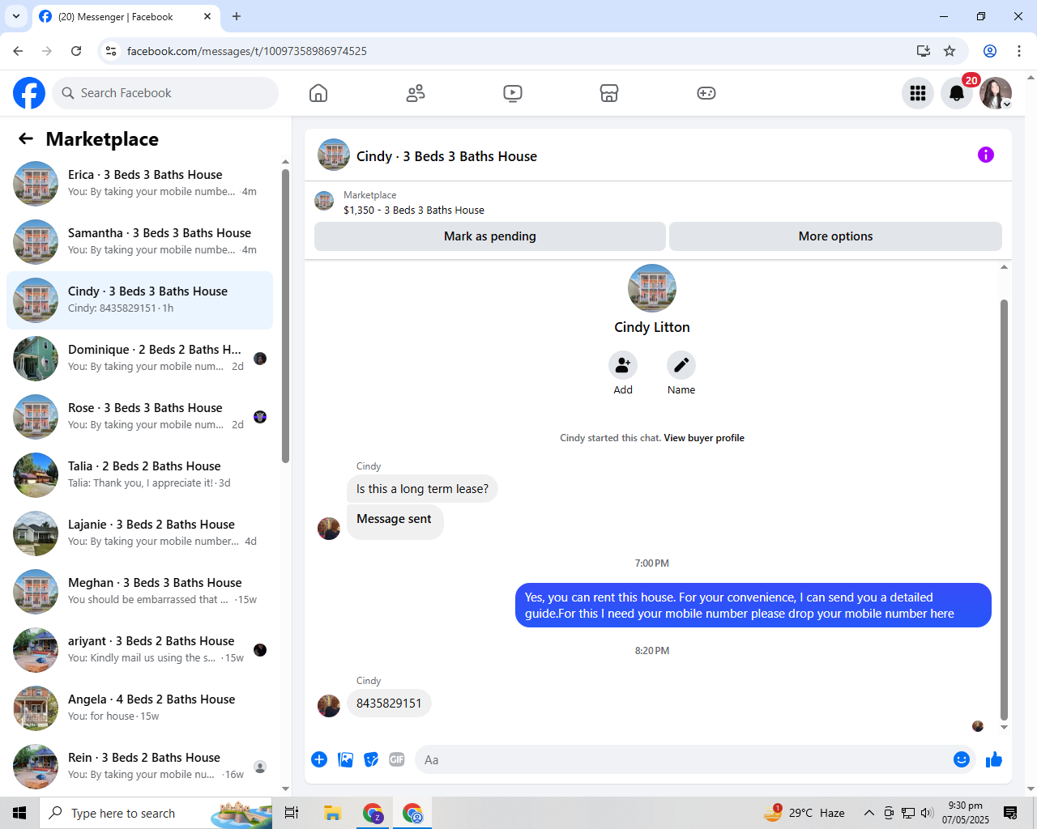
Task: Open Rose 3 Beds 3 Baths House chat
Action: pos(139,417)
